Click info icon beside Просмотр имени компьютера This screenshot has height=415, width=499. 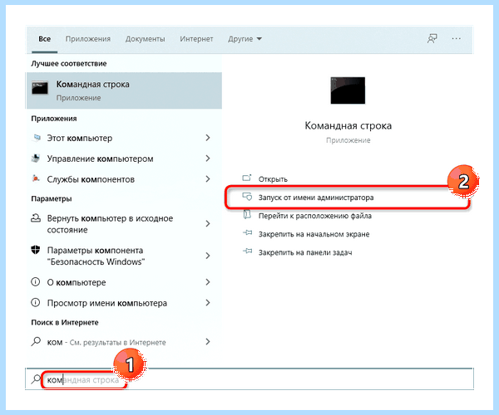click(35, 303)
